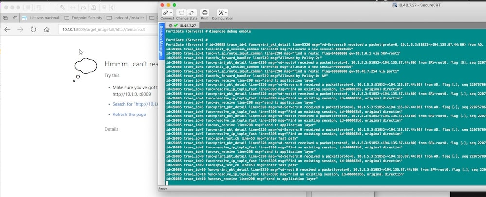Go back in the Edge browser

click(x=7, y=30)
